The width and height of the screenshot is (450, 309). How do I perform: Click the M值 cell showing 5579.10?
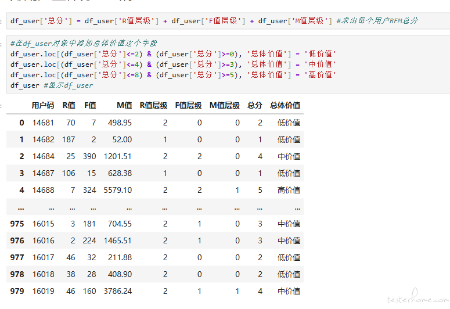pyautogui.click(x=117, y=190)
